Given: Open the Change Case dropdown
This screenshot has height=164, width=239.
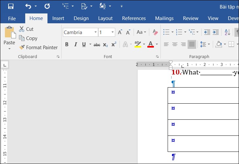Looking at the screenshot, I should tap(141, 32).
